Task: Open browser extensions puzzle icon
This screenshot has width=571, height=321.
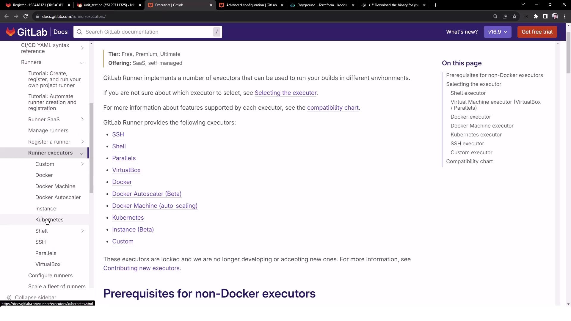Action: [536, 16]
